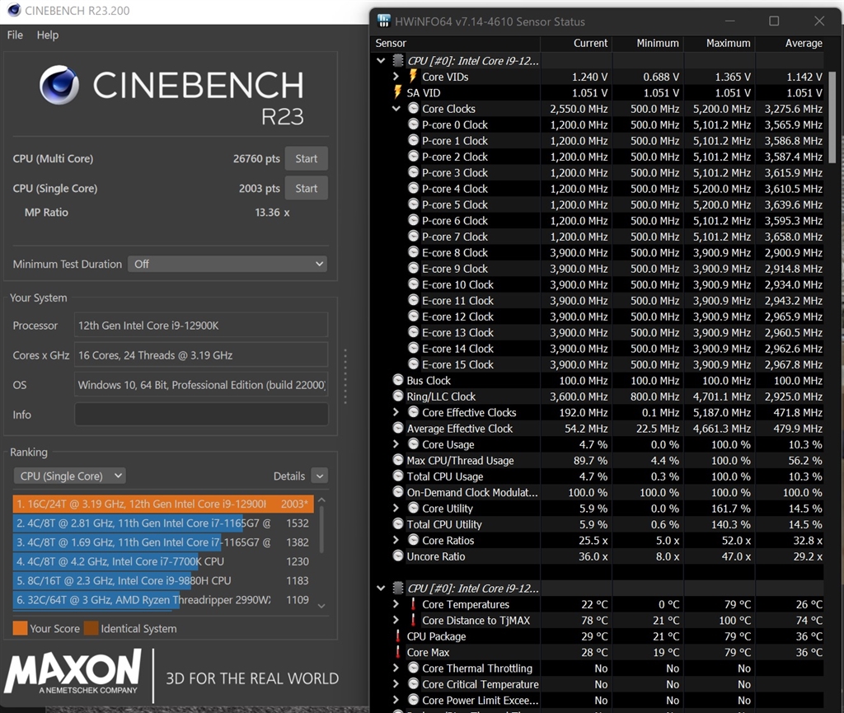844x713 pixels.
Task: Click the Total CPU Utility icon
Action: coord(398,523)
